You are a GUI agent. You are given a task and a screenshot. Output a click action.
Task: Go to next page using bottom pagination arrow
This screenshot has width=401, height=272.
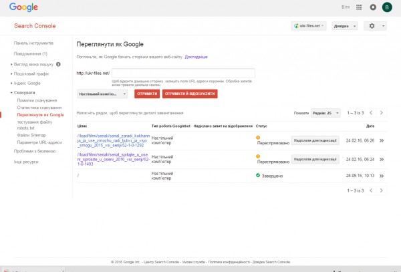(382, 190)
